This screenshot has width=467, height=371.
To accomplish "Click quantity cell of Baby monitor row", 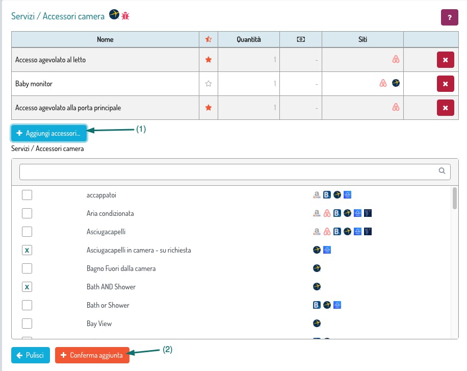I will coord(249,84).
